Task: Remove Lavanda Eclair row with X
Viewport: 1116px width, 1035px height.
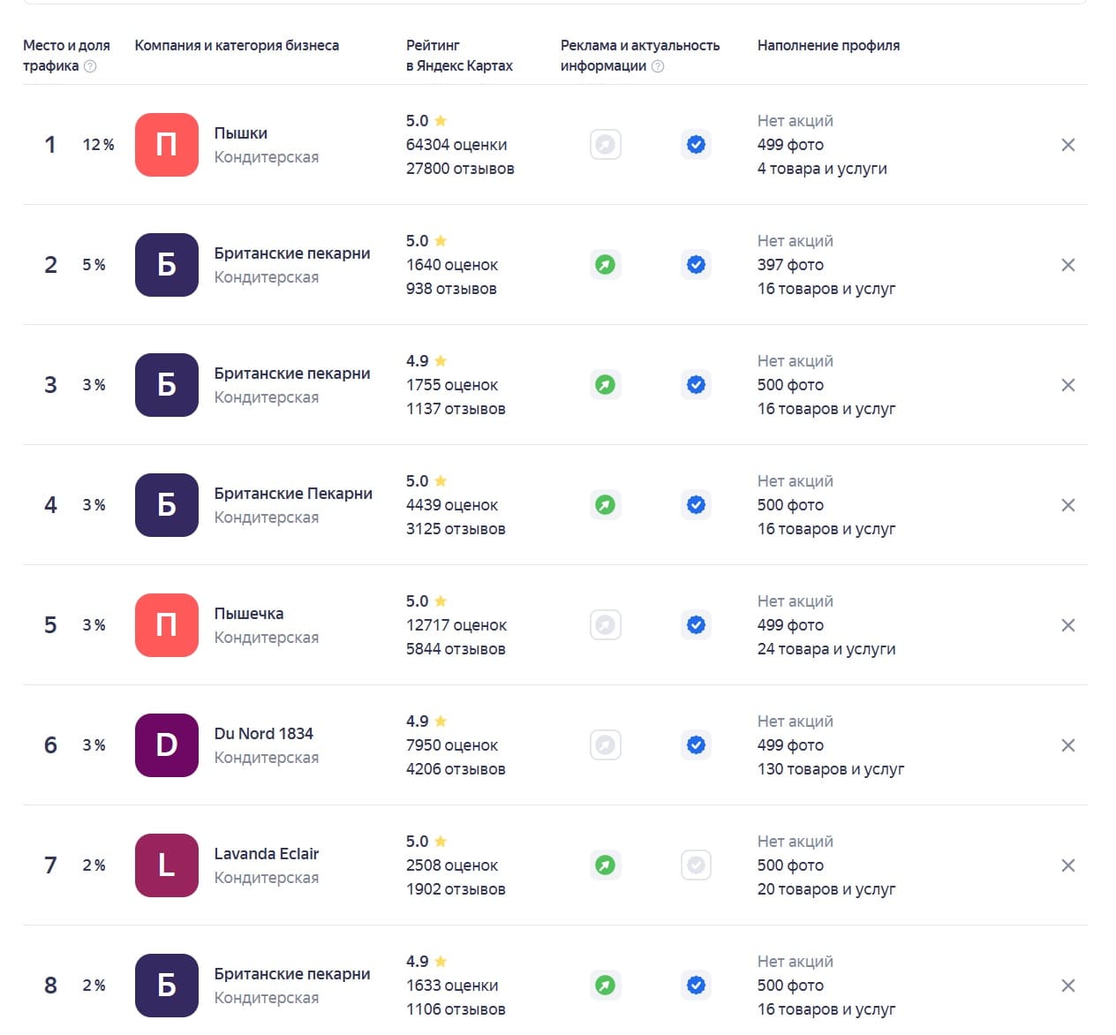Action: click(x=1067, y=865)
